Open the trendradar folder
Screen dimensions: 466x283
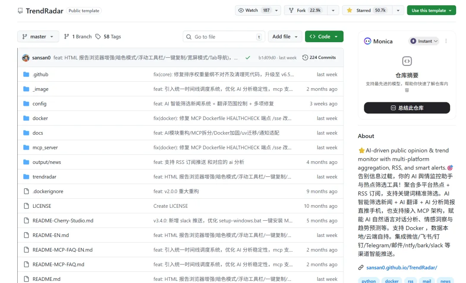coord(44,177)
